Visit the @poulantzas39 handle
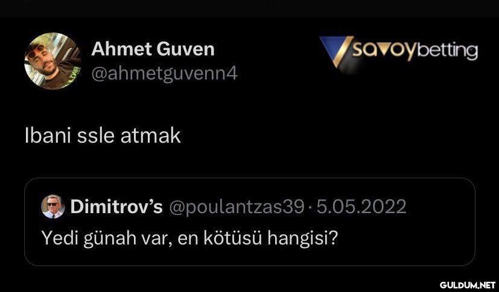 236,207
